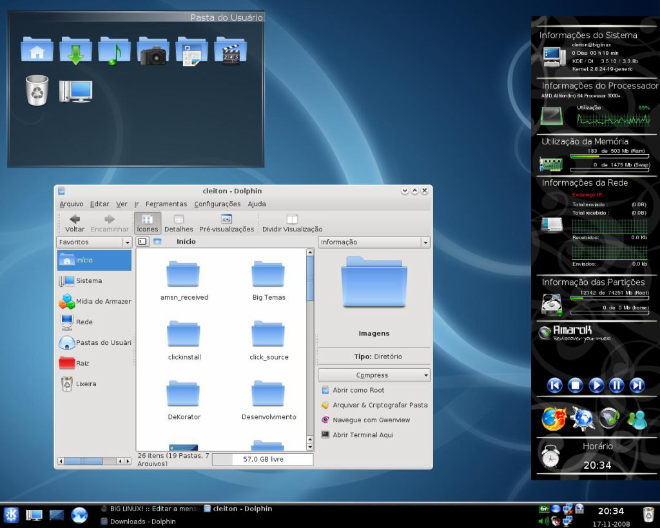660x528 pixels.
Task: Open the Home folder in Pasta do Usuário
Action: [x=37, y=50]
